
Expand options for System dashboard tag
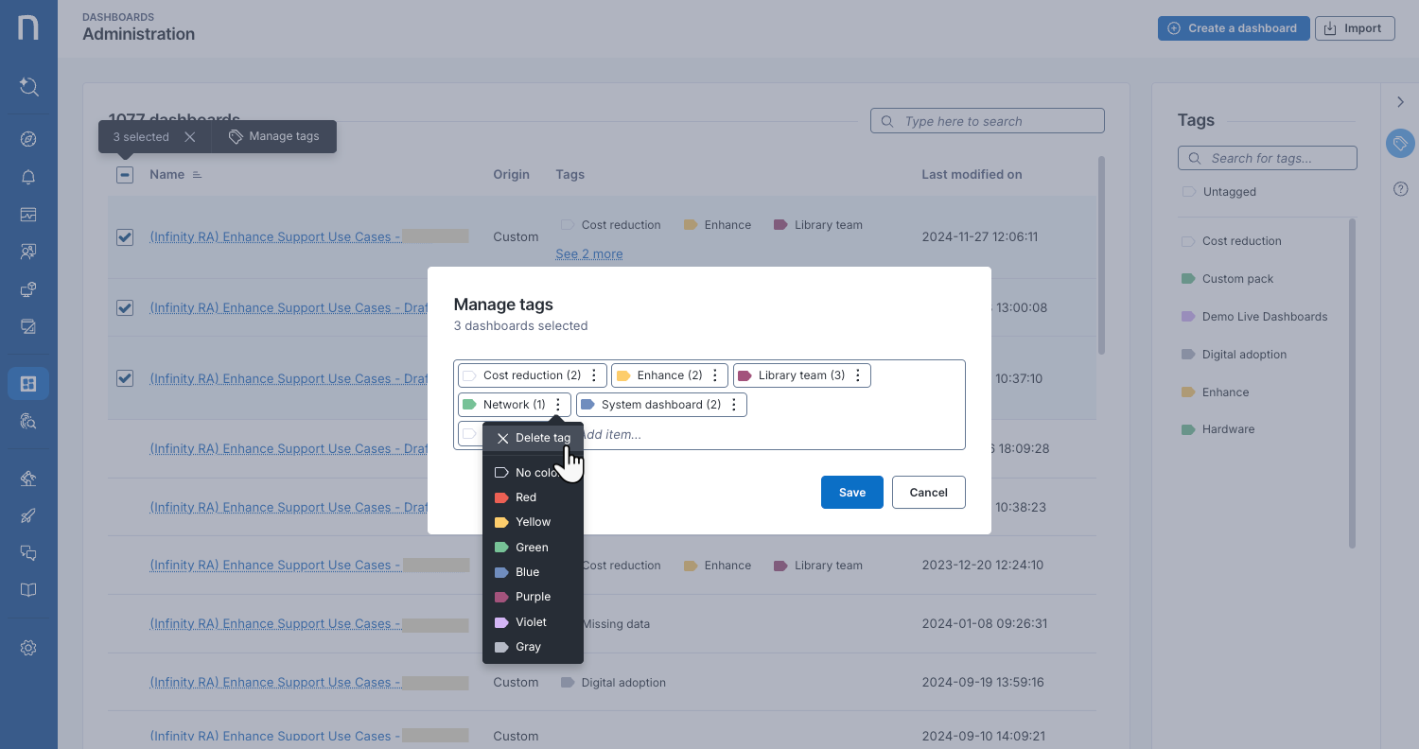(x=734, y=405)
